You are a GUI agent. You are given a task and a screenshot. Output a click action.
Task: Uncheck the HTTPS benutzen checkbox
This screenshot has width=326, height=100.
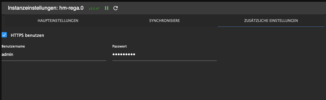click(4, 35)
